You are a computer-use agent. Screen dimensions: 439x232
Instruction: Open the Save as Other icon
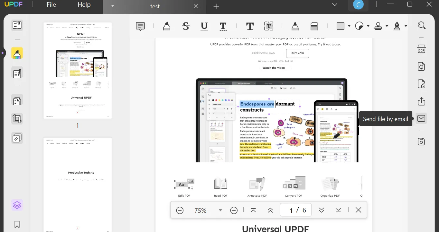click(x=421, y=142)
